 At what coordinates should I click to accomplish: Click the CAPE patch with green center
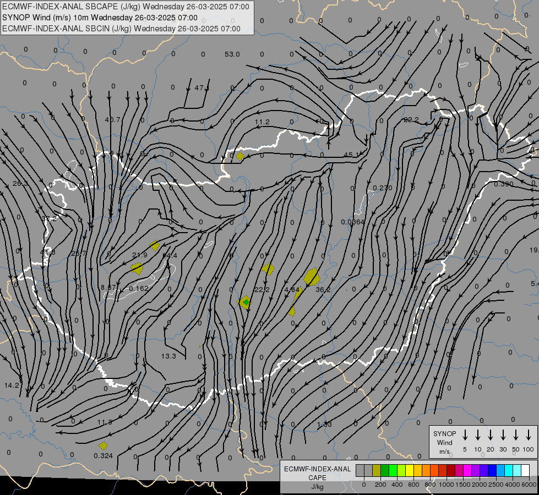[245, 302]
